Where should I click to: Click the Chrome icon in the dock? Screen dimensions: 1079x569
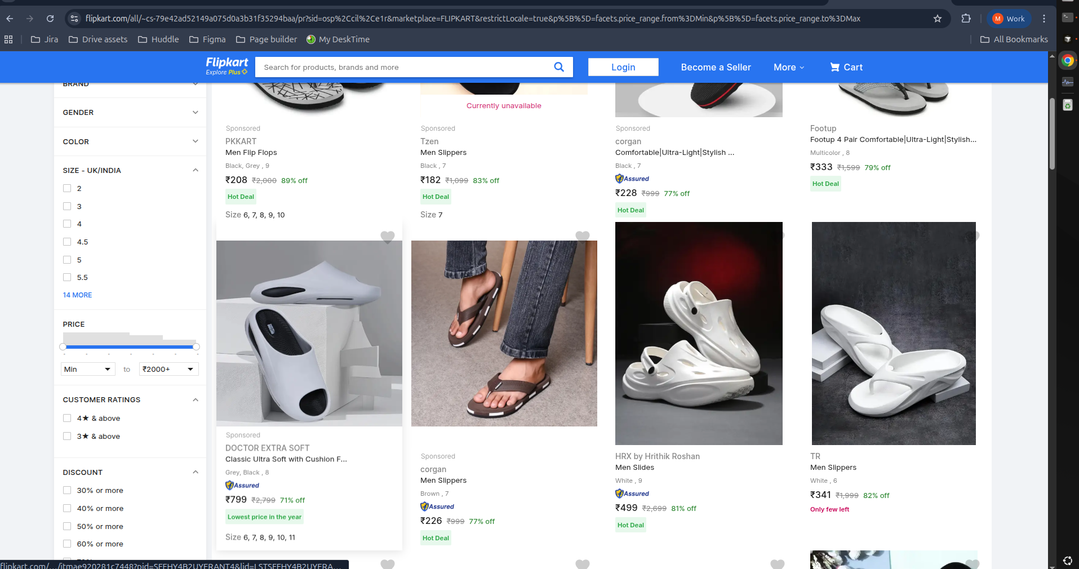click(1068, 60)
